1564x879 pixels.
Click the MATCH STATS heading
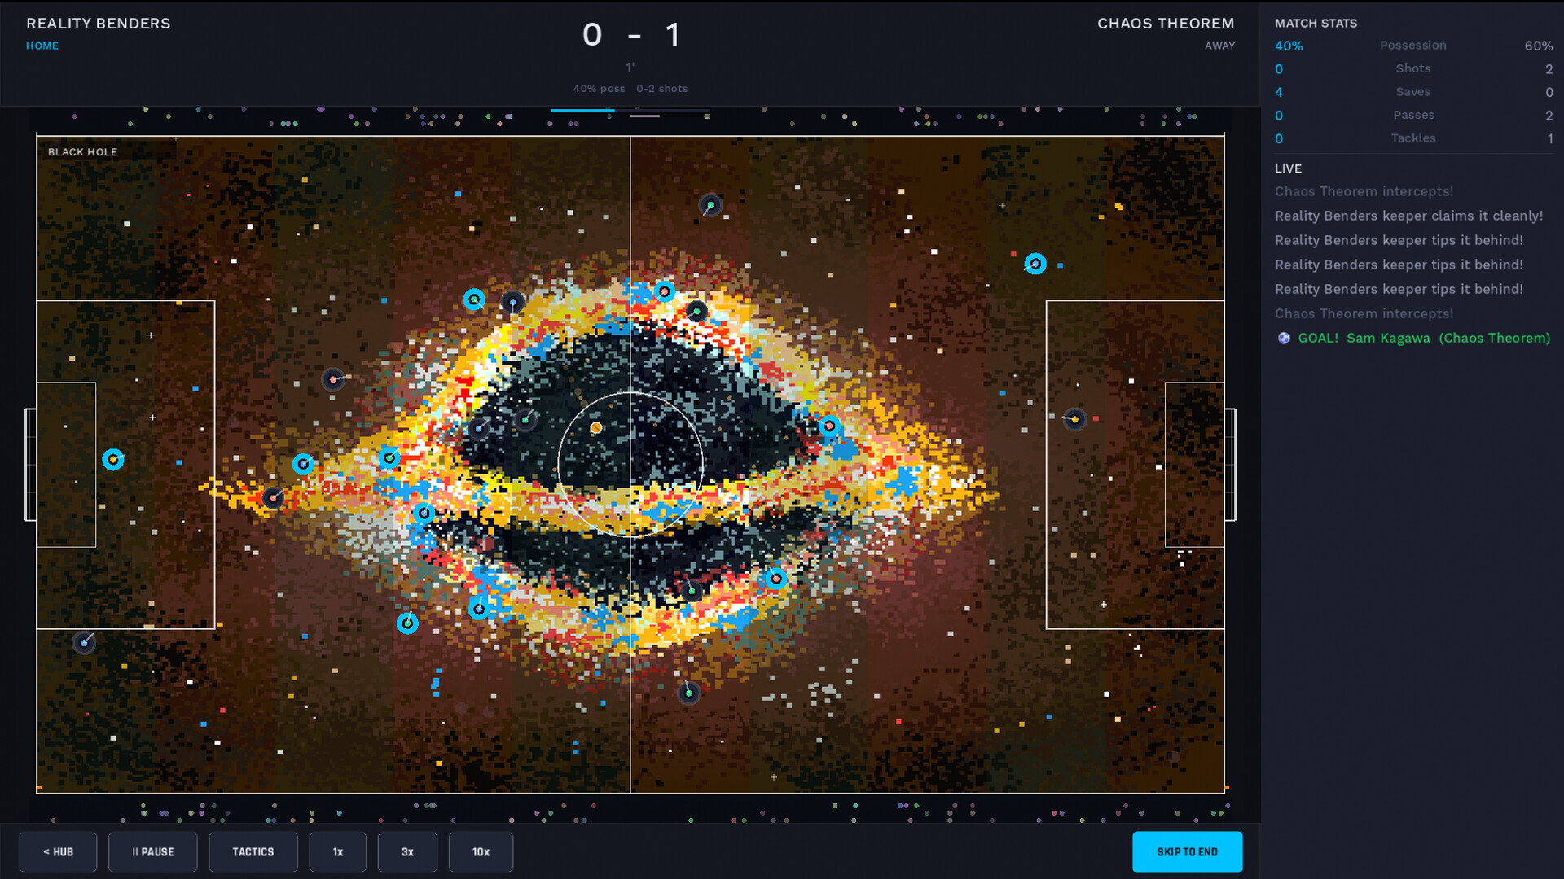tap(1316, 24)
